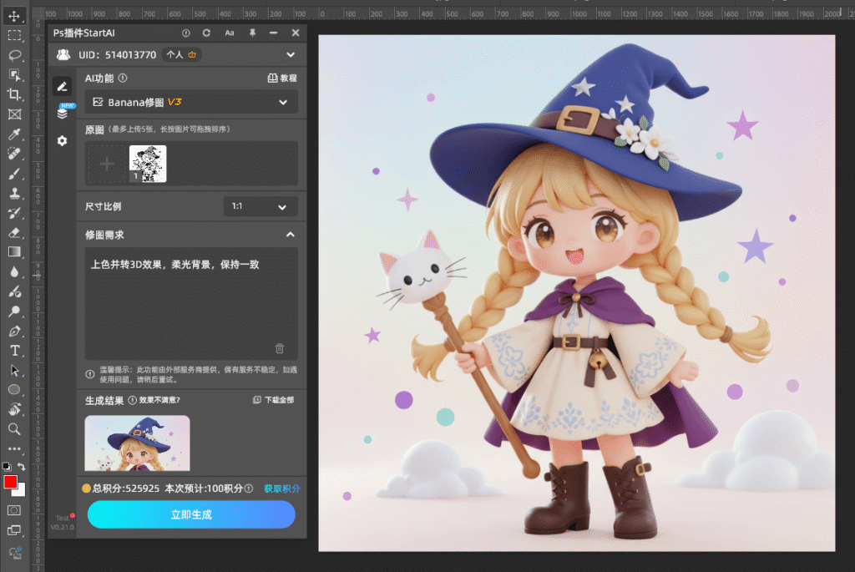
Task: Click the 立即生成 generate button
Action: point(191,515)
